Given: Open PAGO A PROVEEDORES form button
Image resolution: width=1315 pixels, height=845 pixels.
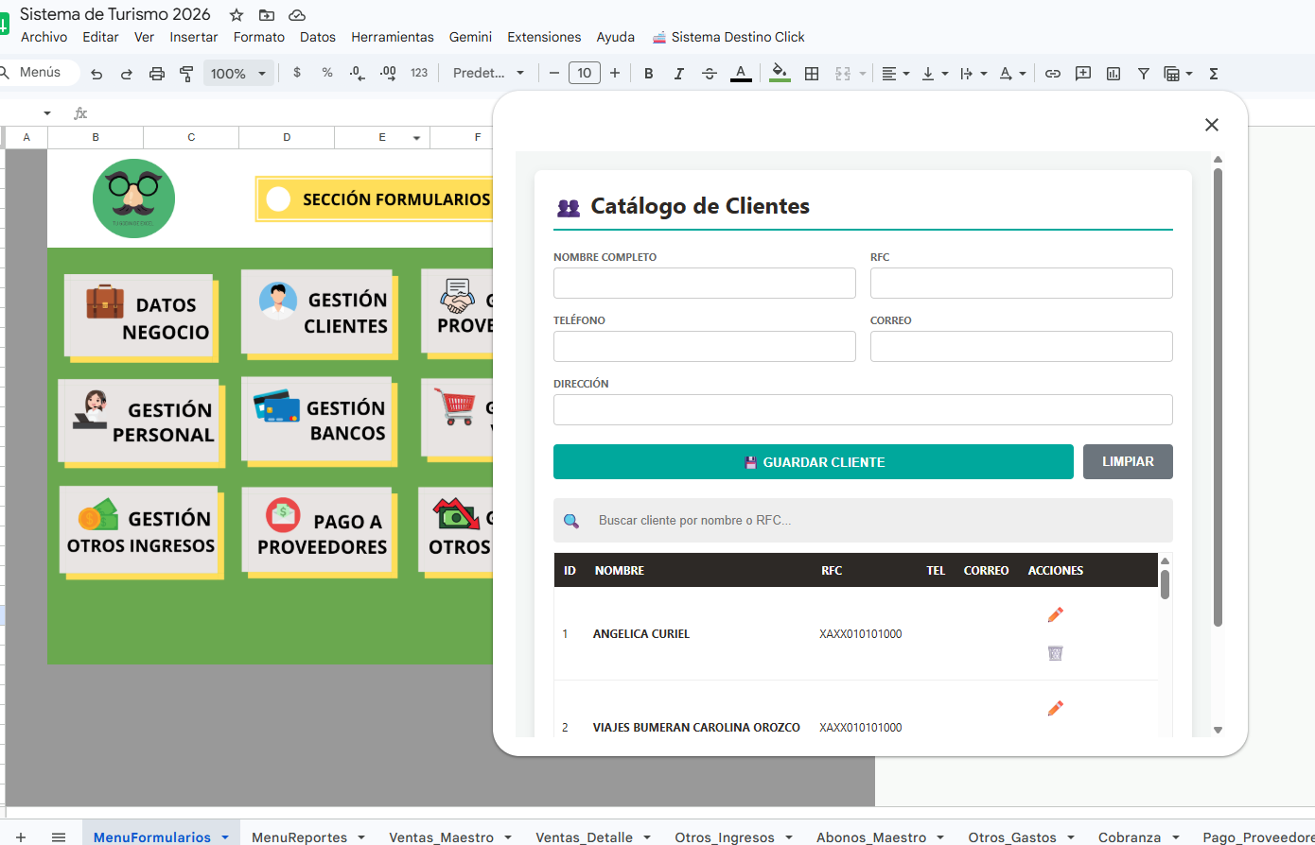Looking at the screenshot, I should tap(319, 533).
